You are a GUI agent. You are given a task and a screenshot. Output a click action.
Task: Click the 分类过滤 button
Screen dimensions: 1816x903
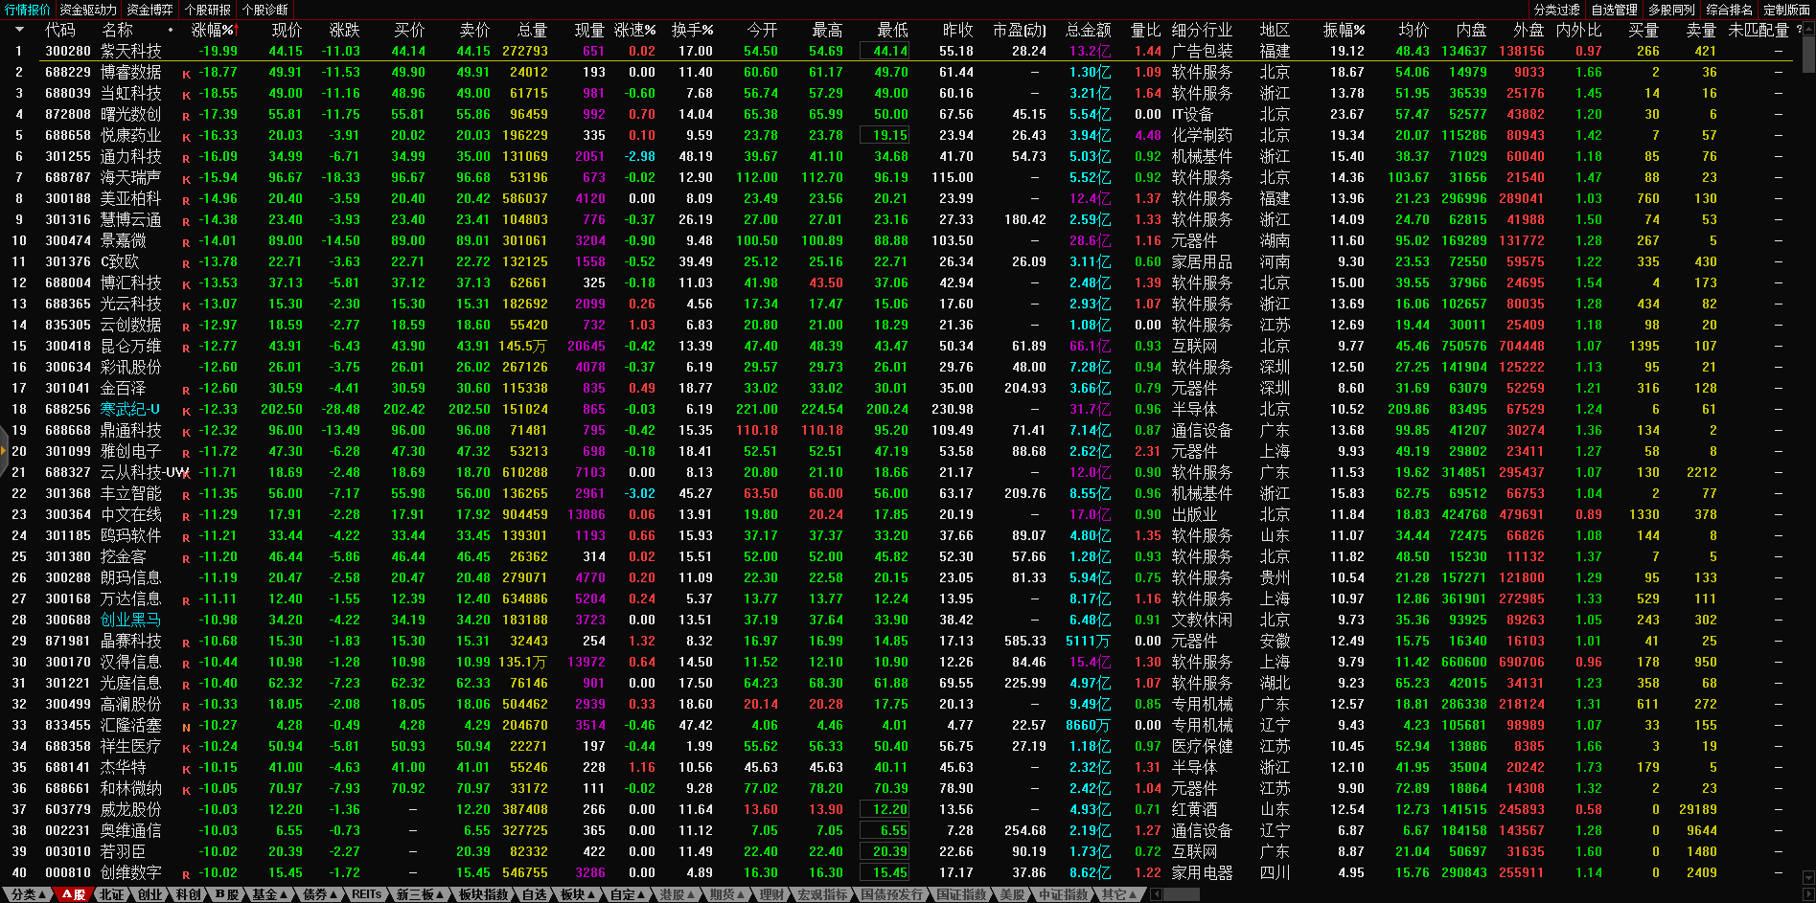(1556, 10)
